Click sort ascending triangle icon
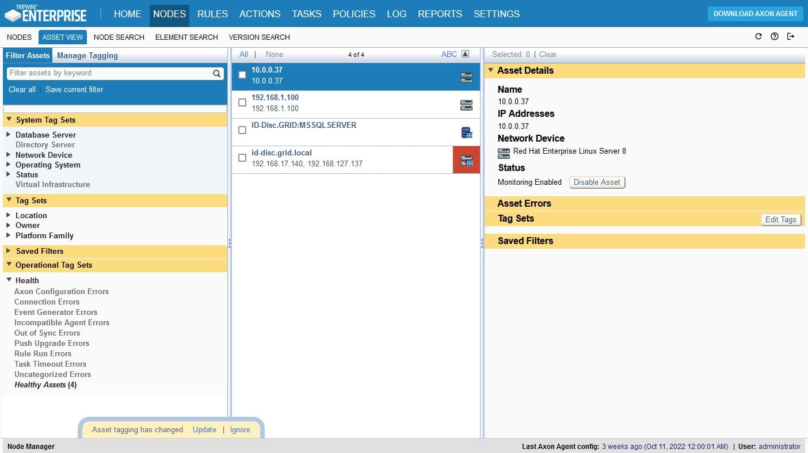The height and width of the screenshot is (453, 808). tap(466, 54)
